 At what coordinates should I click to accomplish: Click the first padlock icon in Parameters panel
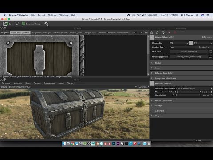coord(151,32)
